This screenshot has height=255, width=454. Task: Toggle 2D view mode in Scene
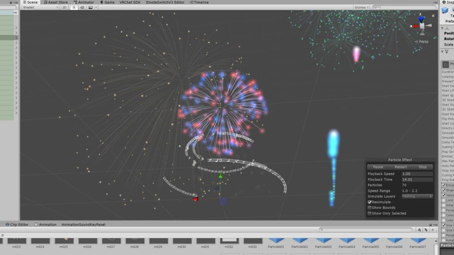[x=65, y=7]
